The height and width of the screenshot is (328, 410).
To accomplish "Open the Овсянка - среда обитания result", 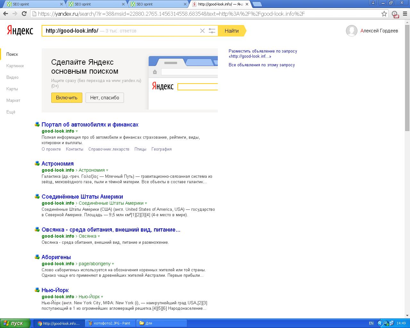I will pyautogui.click(x=111, y=229).
